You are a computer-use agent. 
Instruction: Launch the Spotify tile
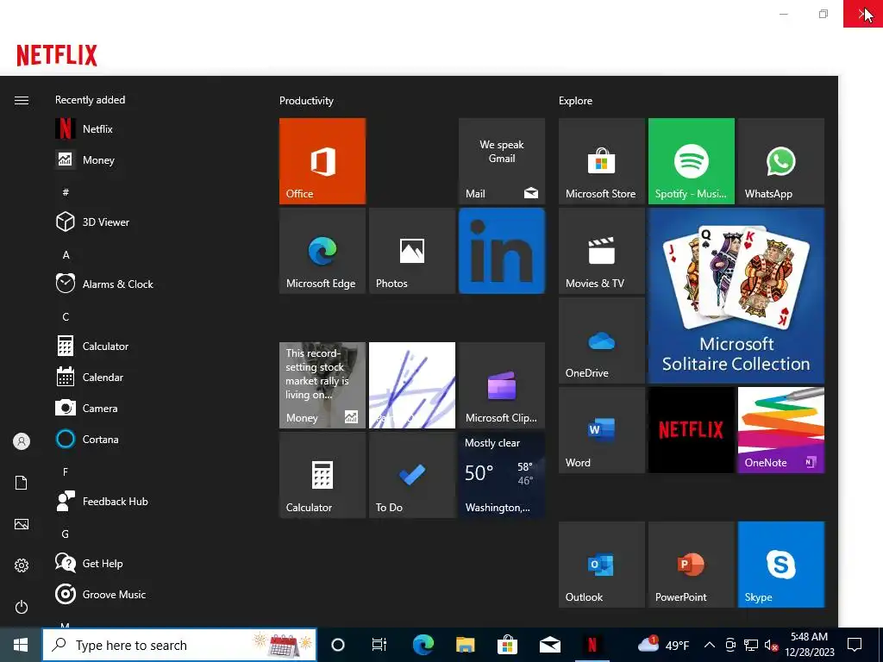tap(691, 161)
